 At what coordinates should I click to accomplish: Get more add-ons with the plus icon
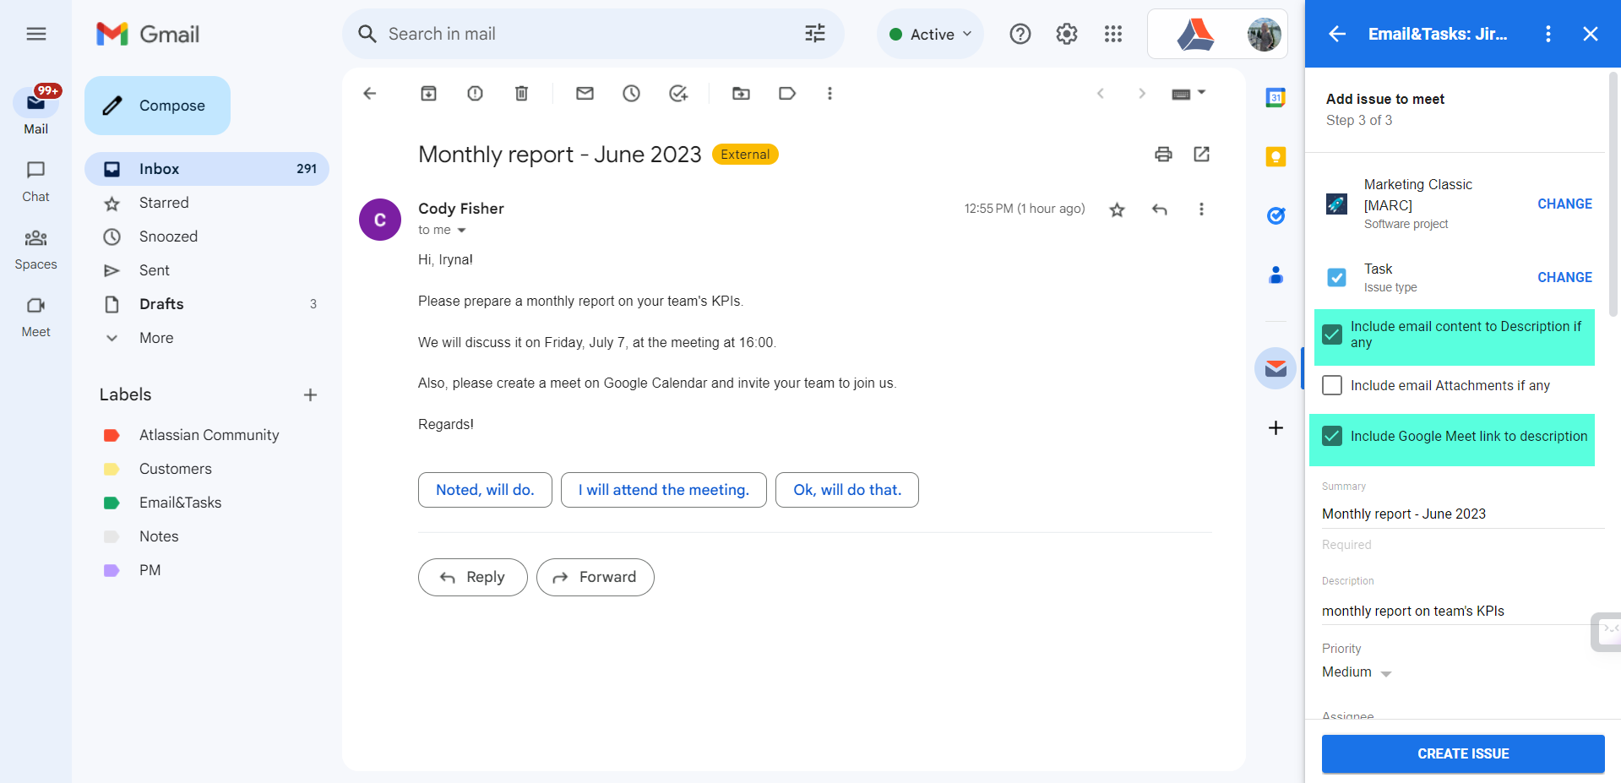[x=1276, y=428]
